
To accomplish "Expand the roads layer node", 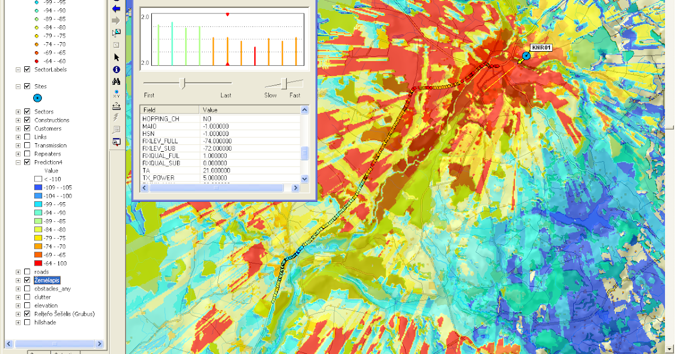I will tap(18, 272).
